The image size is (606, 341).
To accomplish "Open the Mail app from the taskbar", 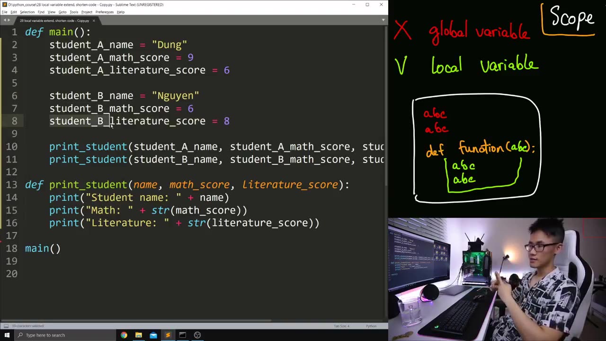I will pos(153,335).
